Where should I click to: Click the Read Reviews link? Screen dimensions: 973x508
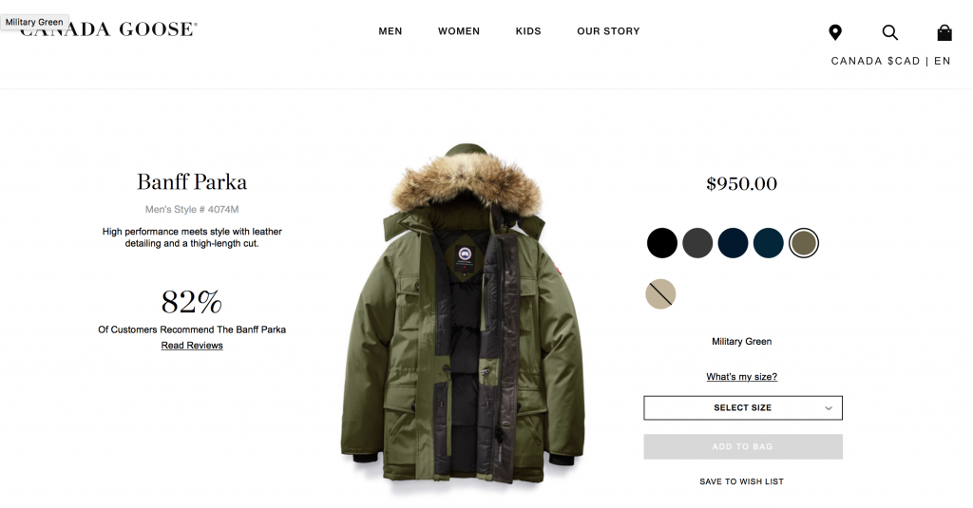(x=192, y=346)
